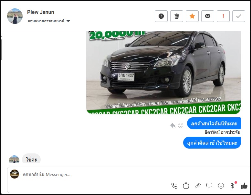Click the assign conversation label text
Screen dimensions: 251x195
tap(46, 21)
